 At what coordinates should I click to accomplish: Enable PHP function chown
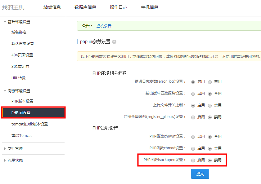193,137
